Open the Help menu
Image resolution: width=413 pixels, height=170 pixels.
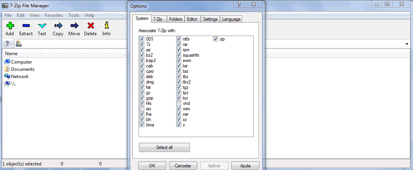89,15
